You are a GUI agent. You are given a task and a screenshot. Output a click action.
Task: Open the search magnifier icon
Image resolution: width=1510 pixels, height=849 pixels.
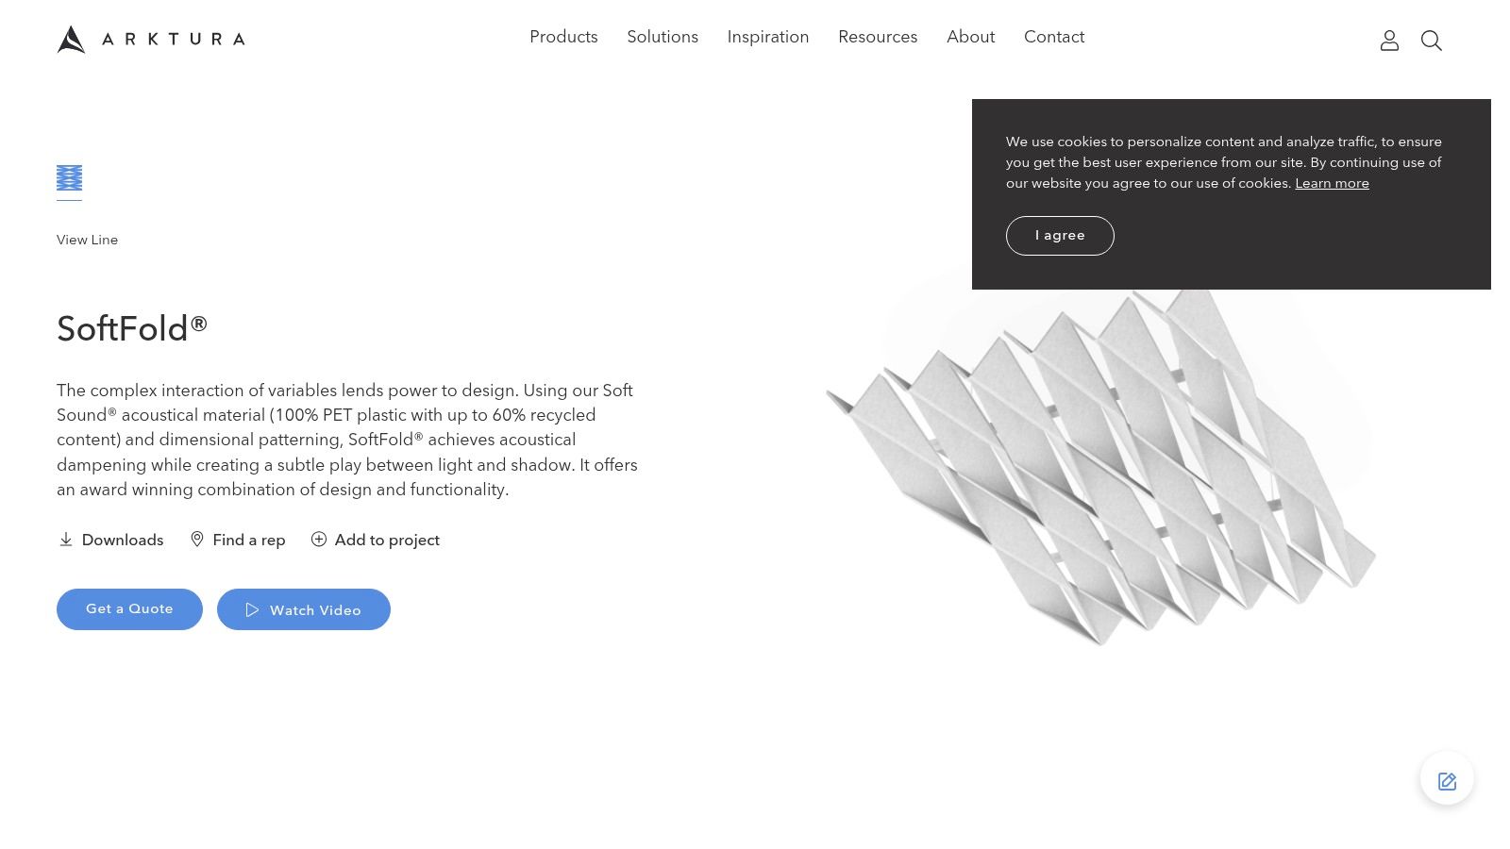coord(1432,41)
